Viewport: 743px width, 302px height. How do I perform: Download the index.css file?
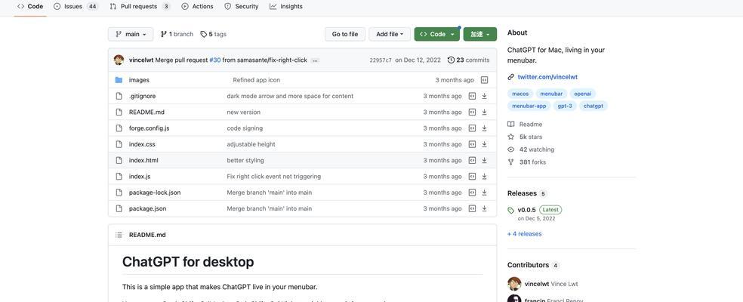coord(484,145)
